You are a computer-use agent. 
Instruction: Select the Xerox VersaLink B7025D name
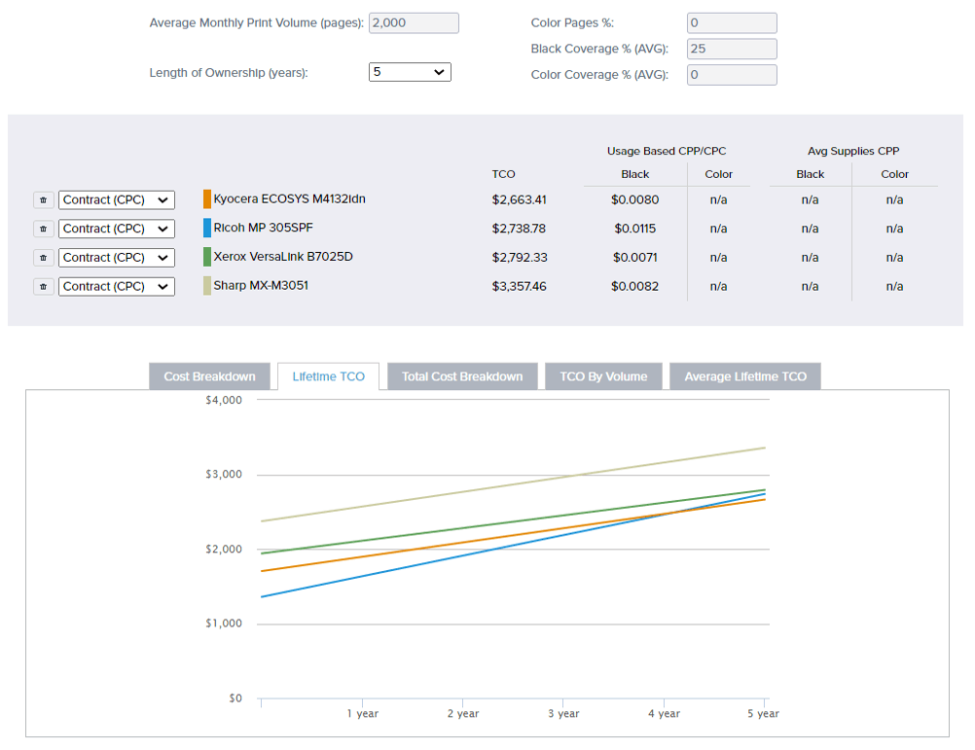click(x=283, y=257)
